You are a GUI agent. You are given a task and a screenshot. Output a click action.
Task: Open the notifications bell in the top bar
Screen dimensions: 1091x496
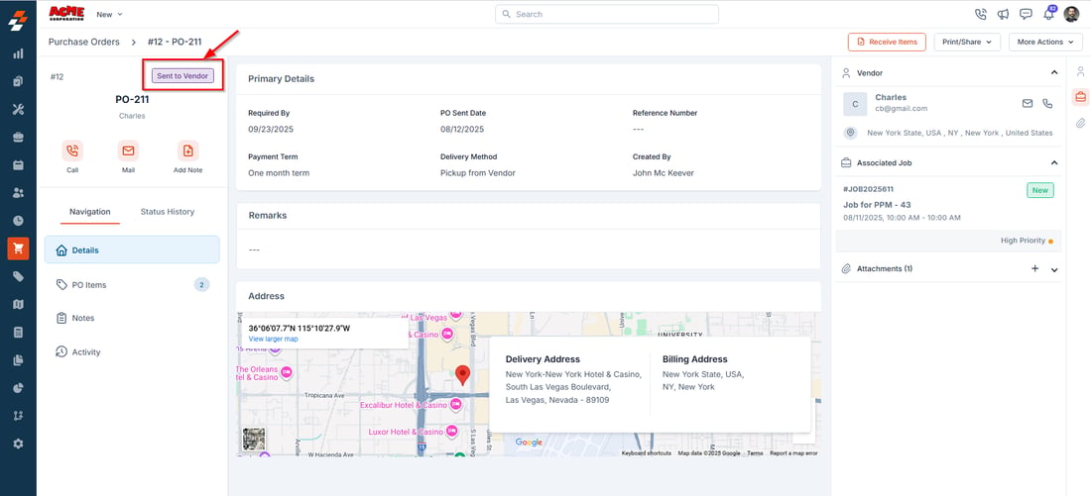pos(1048,14)
